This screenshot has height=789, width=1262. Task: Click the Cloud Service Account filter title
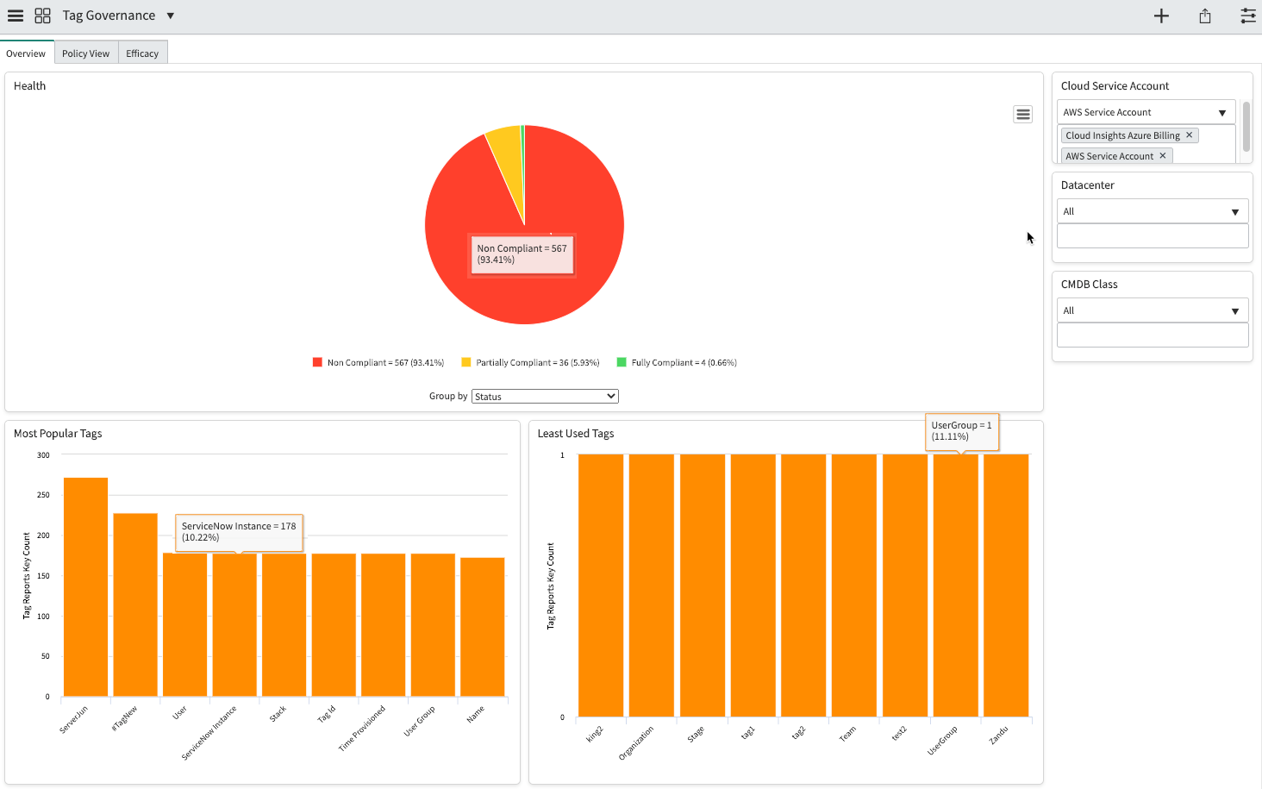point(1115,86)
